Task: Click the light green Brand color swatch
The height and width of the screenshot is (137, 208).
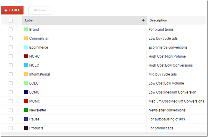Action: click(x=26, y=30)
